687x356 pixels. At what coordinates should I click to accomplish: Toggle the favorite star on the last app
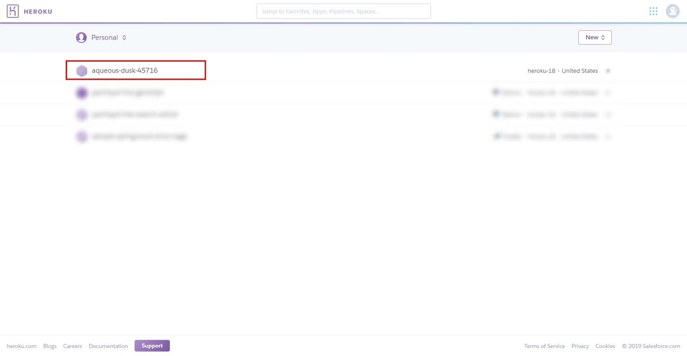click(x=608, y=136)
